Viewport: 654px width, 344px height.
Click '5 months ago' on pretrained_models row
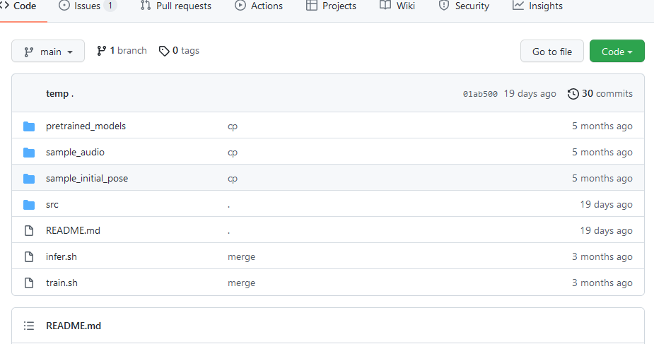pos(602,126)
